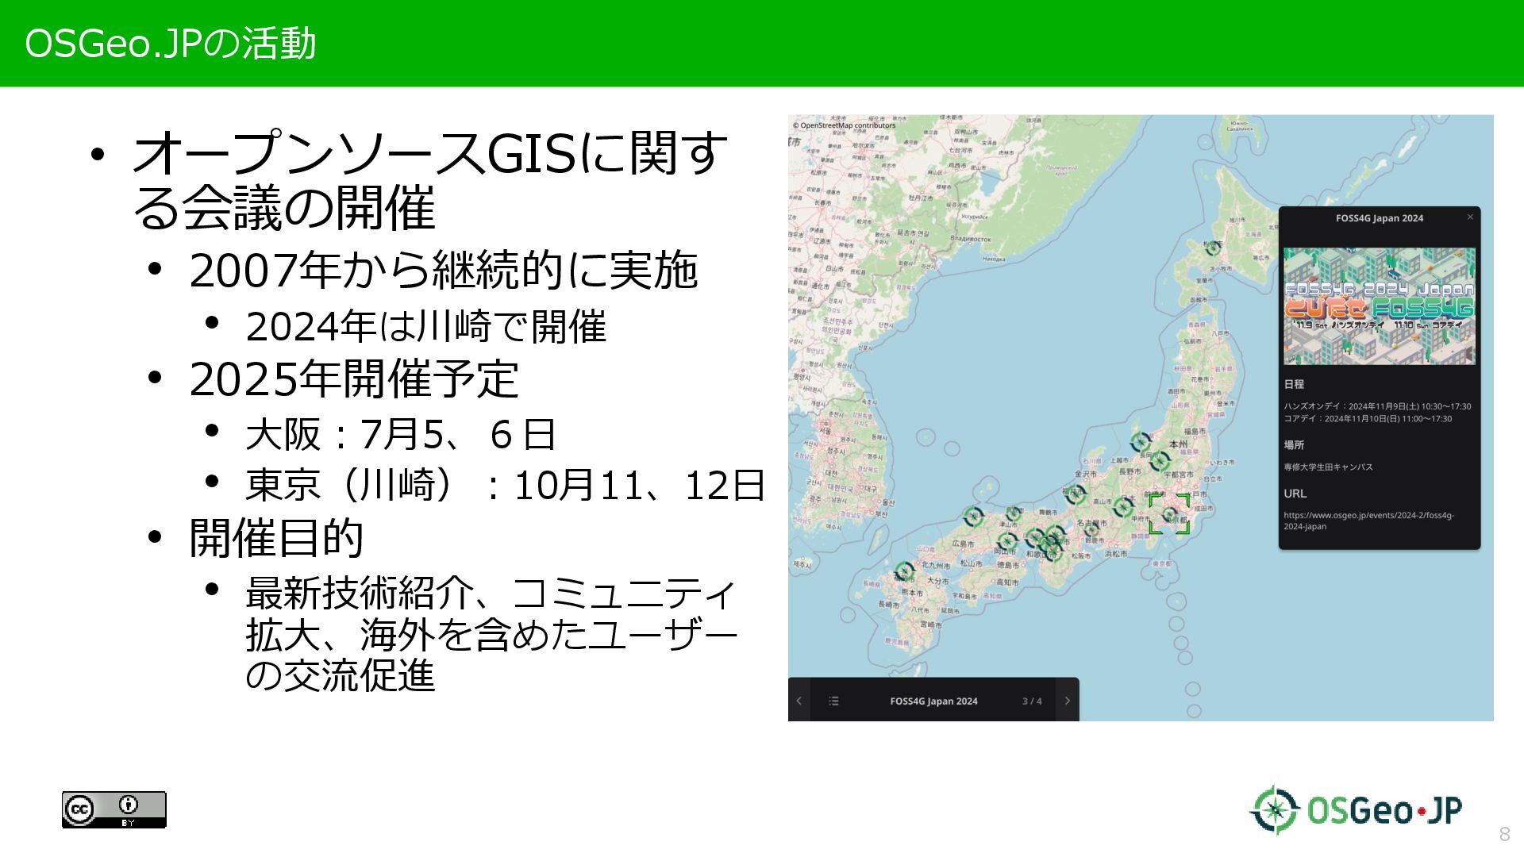Image resolution: width=1524 pixels, height=857 pixels.
Task: Click the bullet '2025年開催予定'
Action: tap(354, 379)
